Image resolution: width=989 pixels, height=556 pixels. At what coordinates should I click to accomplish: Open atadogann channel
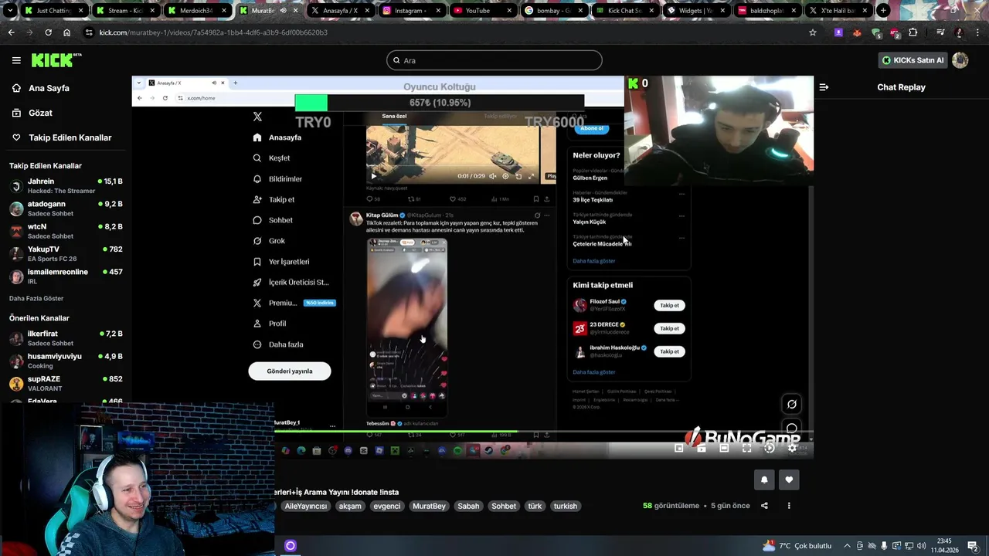coord(66,208)
